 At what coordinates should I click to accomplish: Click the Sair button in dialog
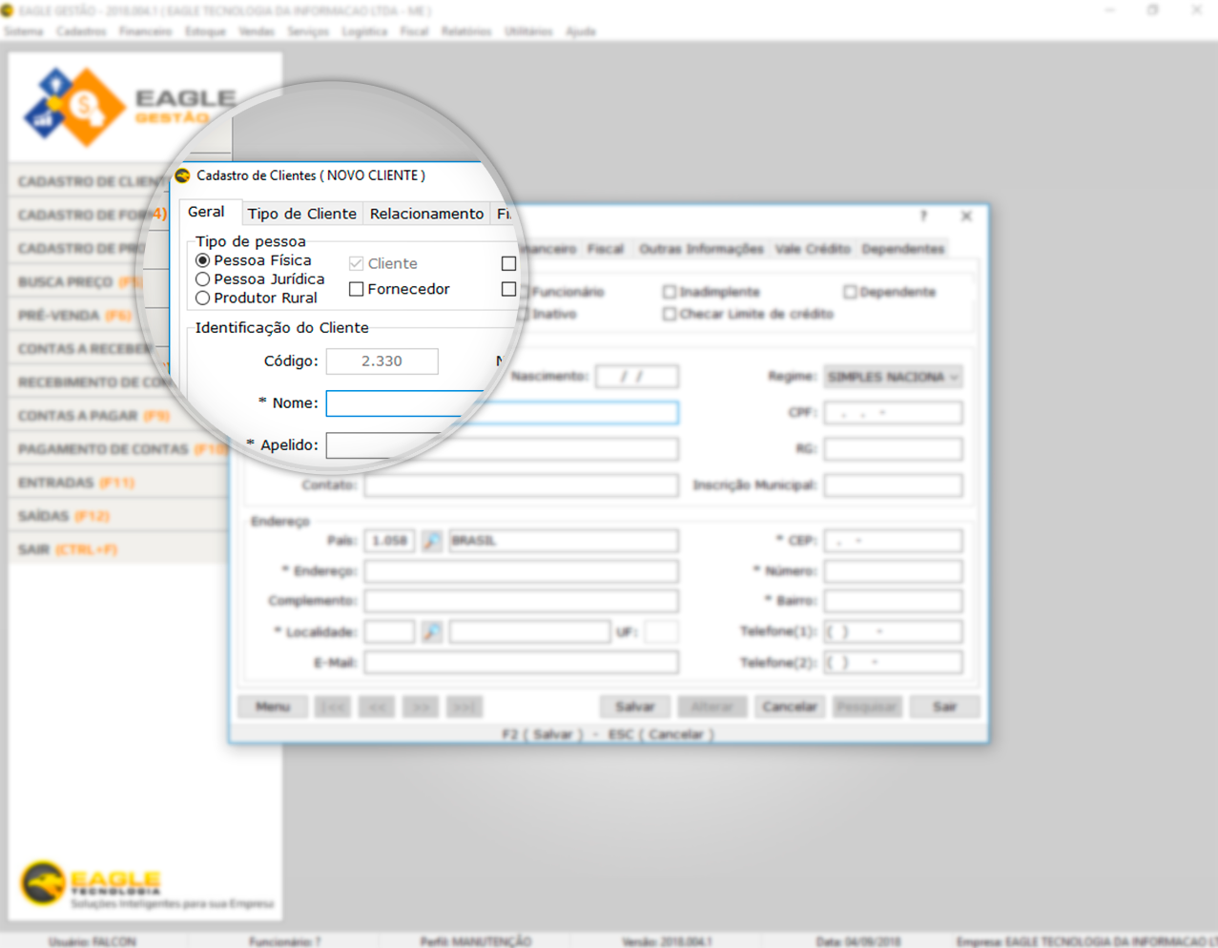[x=944, y=707]
